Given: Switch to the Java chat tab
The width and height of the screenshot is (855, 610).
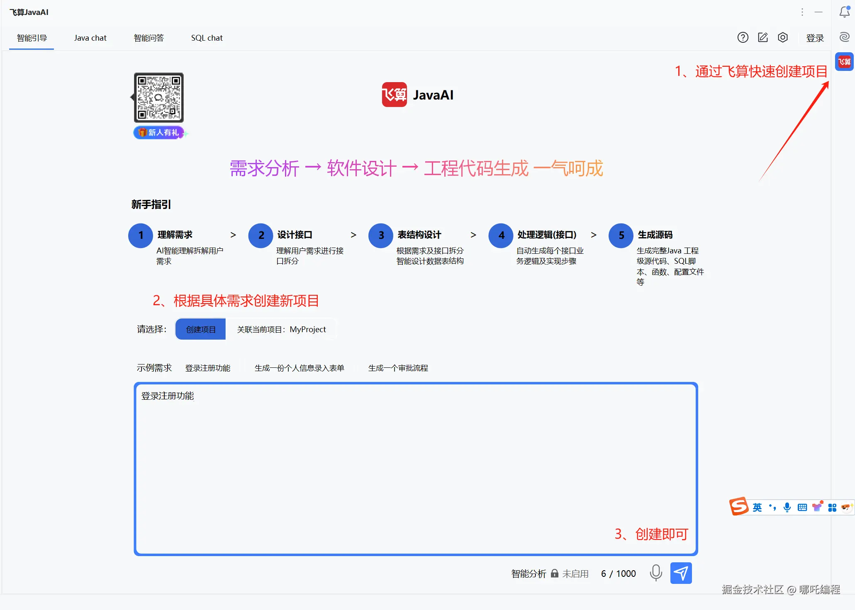Looking at the screenshot, I should point(90,38).
